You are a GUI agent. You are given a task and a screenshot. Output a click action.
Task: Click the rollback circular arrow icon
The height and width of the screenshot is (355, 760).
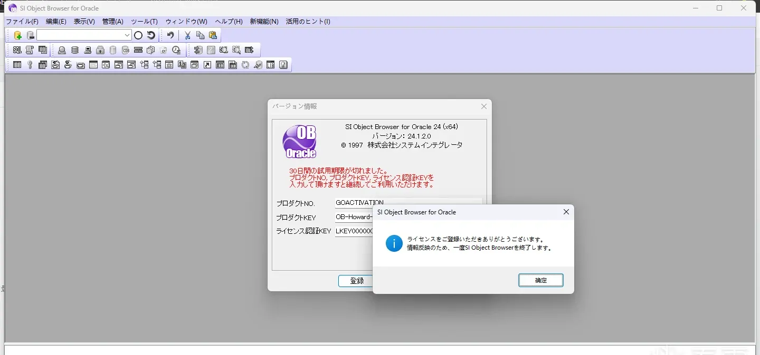pyautogui.click(x=151, y=35)
